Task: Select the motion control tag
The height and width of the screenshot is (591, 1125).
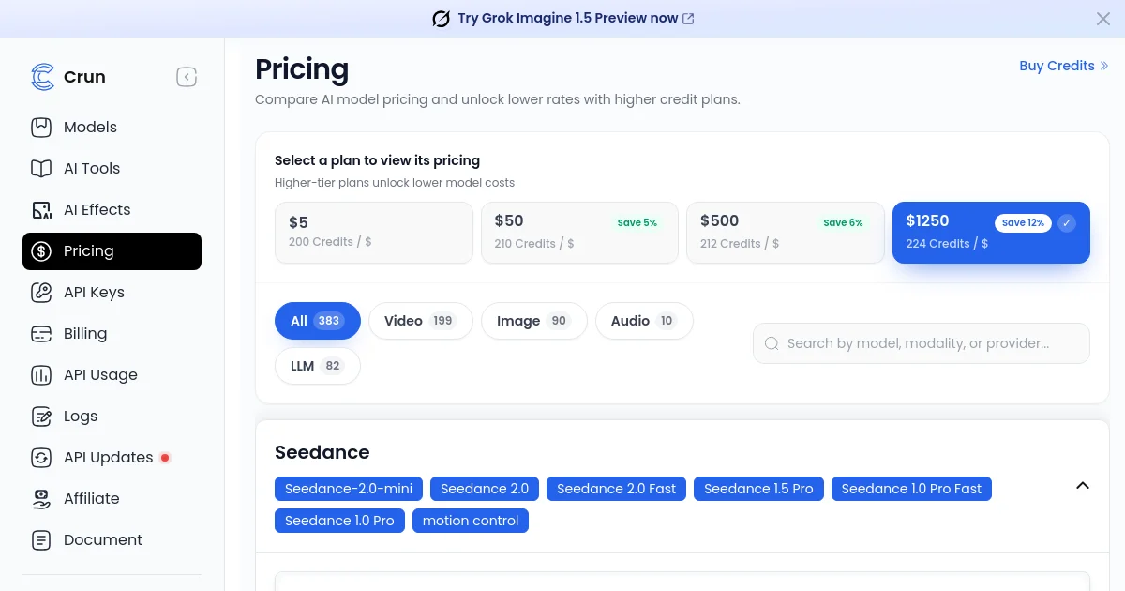Action: 471,521
